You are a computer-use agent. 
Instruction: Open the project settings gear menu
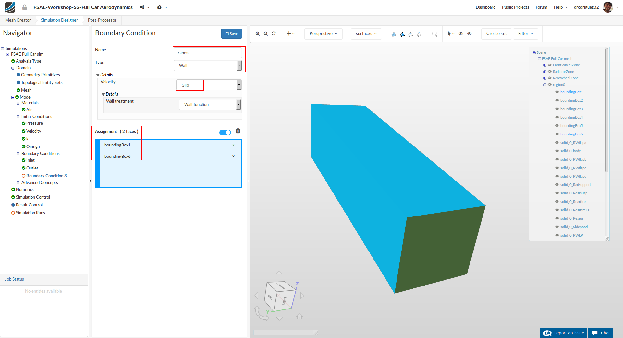[x=162, y=7]
